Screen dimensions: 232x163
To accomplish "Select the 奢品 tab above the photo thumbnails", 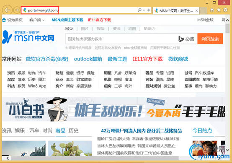I will [60, 130].
